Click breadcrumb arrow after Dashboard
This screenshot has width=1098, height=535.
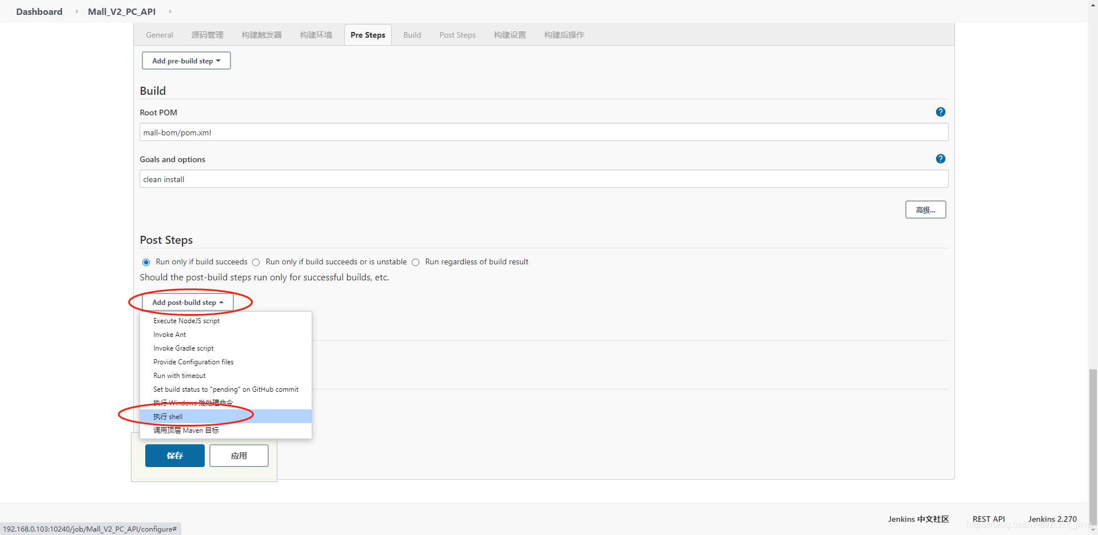click(77, 11)
